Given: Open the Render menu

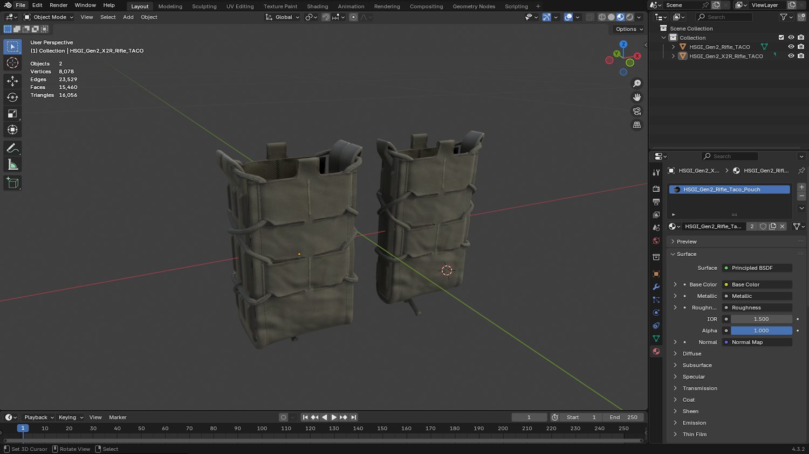Looking at the screenshot, I should pyautogui.click(x=58, y=5).
